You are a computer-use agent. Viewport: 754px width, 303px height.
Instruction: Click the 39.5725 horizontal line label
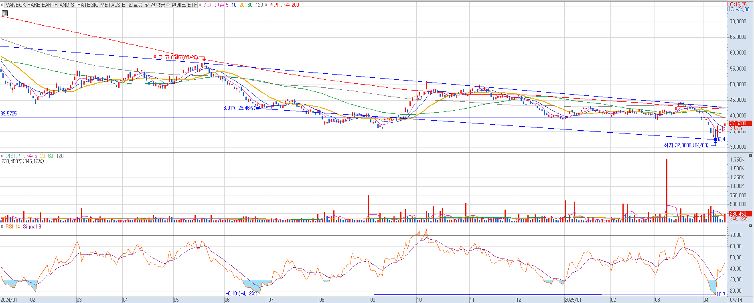[x=9, y=114]
